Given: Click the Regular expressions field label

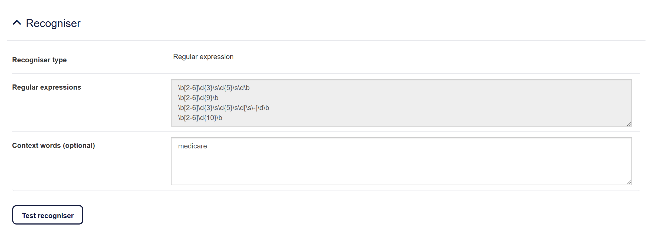Looking at the screenshot, I should pyautogui.click(x=47, y=87).
